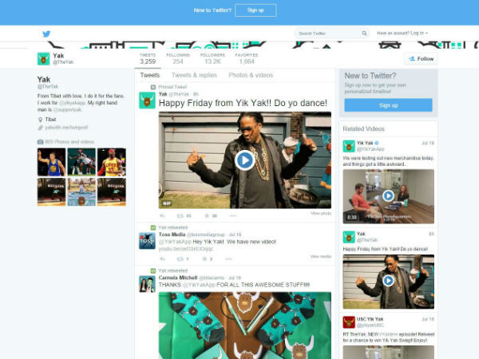Click the Twitter bird logo

[x=46, y=34]
